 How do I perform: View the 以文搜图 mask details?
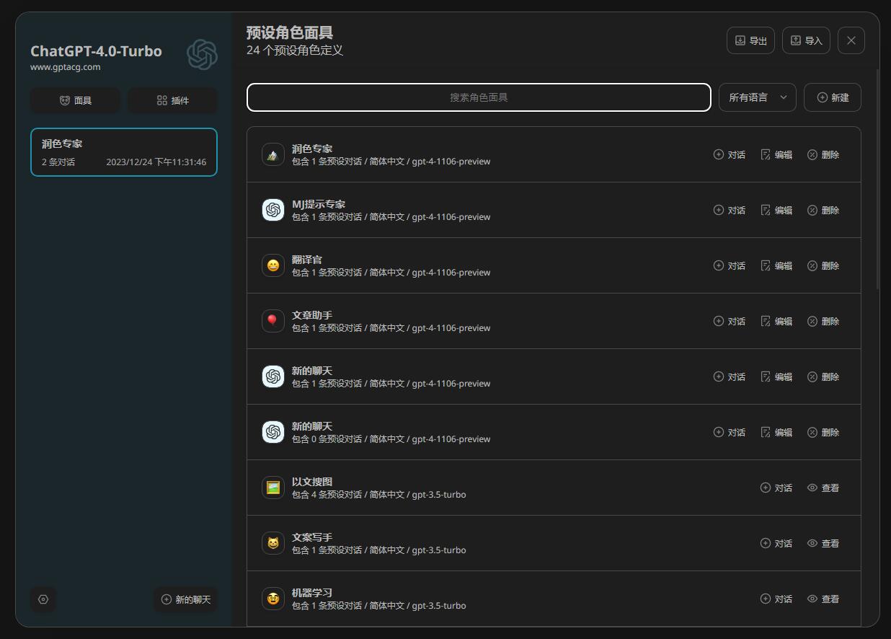[823, 488]
